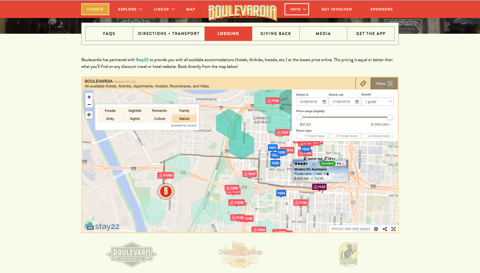Switch to Directions + Transport tab
Image resolution: width=480 pixels, height=273 pixels.
169,33
